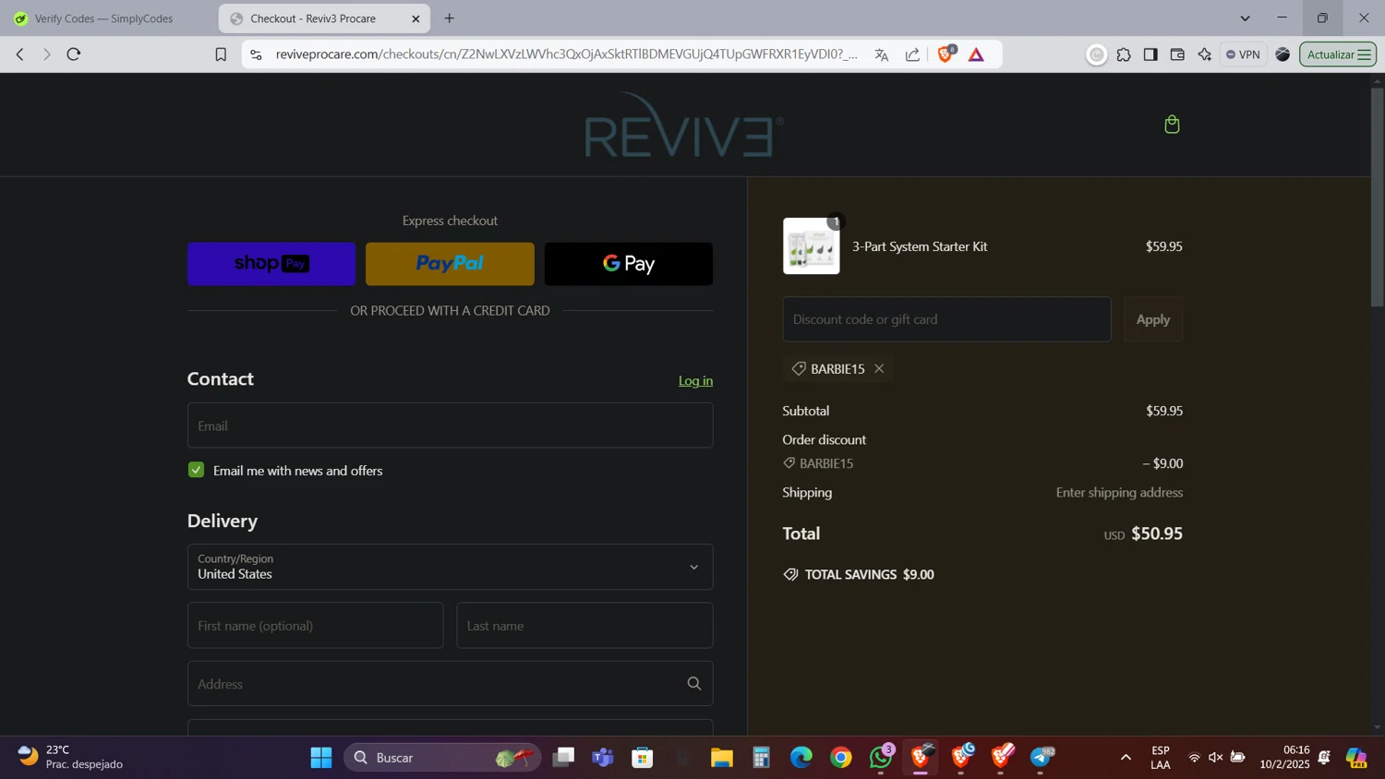Select the Checkout - Reviv3 Procare tab
Viewport: 1385px width, 779px height.
click(x=313, y=18)
